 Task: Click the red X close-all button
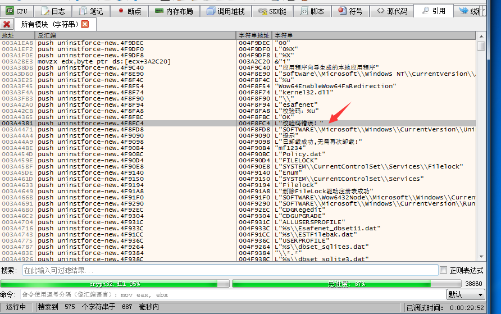[7, 24]
